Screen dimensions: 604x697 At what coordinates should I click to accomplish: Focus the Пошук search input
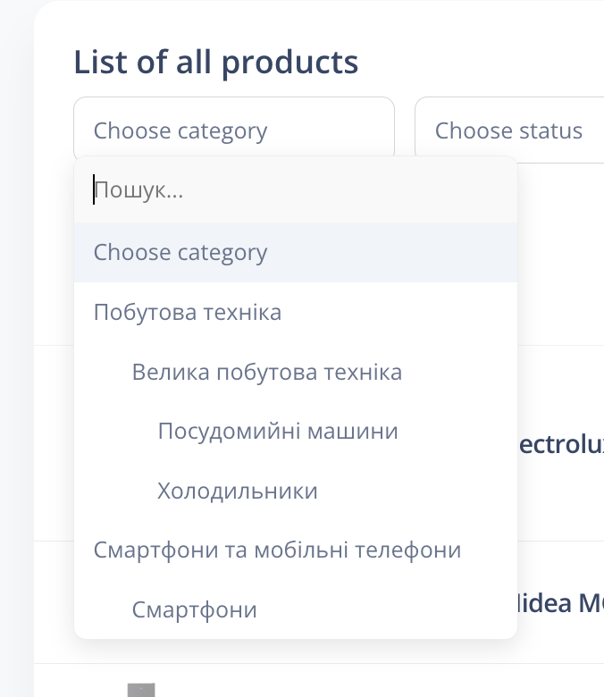(295, 190)
